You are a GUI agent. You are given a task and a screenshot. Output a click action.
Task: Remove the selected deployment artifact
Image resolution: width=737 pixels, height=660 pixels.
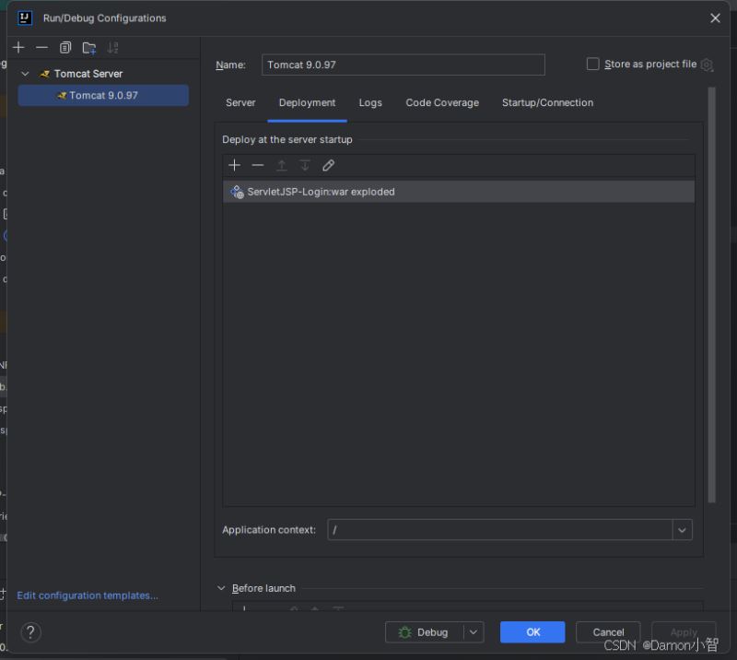point(258,165)
